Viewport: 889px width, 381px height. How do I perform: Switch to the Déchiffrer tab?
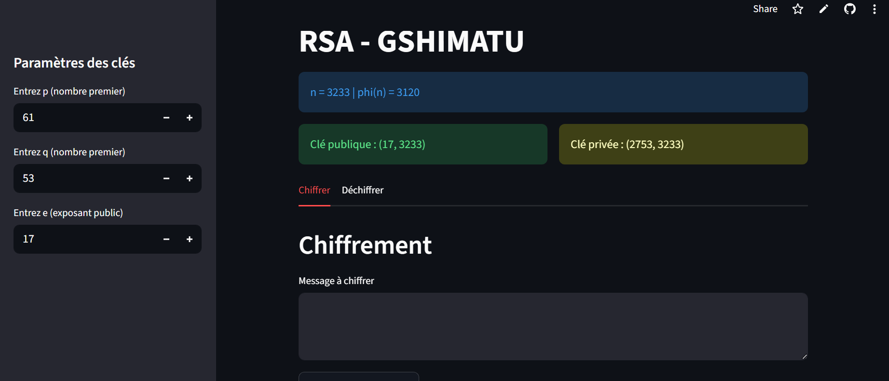click(362, 190)
